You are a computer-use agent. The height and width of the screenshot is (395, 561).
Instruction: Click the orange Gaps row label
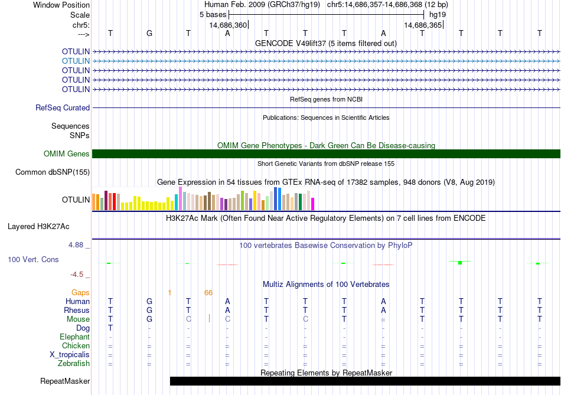(80, 293)
